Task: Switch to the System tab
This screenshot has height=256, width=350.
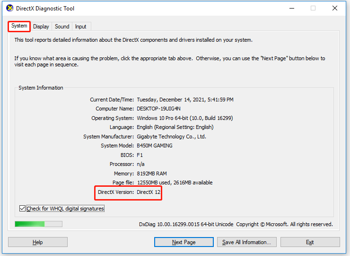Action: 19,26
